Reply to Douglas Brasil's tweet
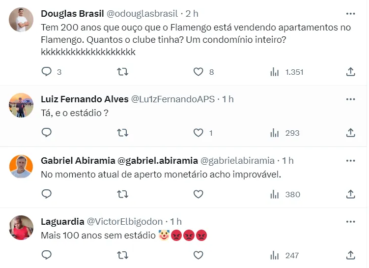The image size is (369, 268). tap(47, 72)
